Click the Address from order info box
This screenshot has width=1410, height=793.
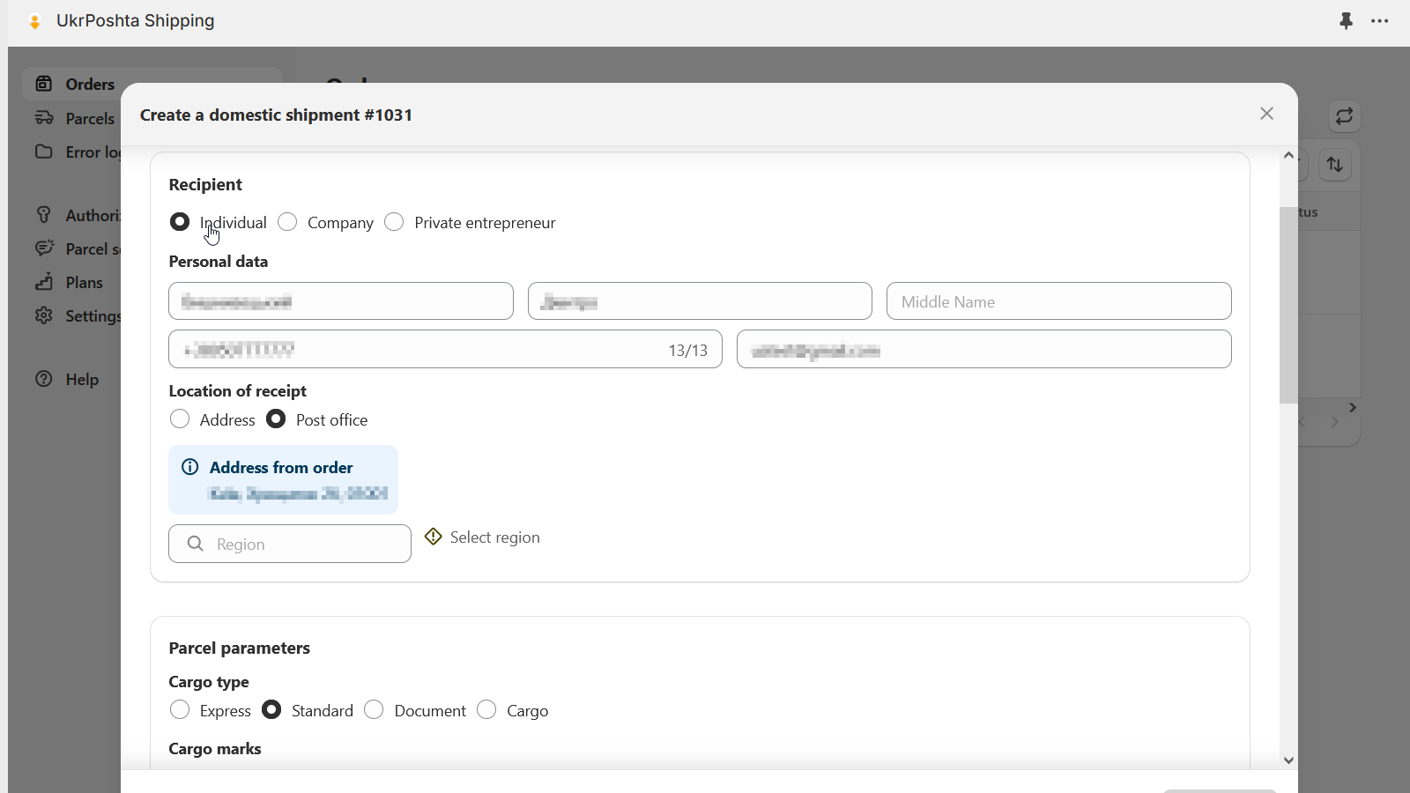click(x=283, y=479)
